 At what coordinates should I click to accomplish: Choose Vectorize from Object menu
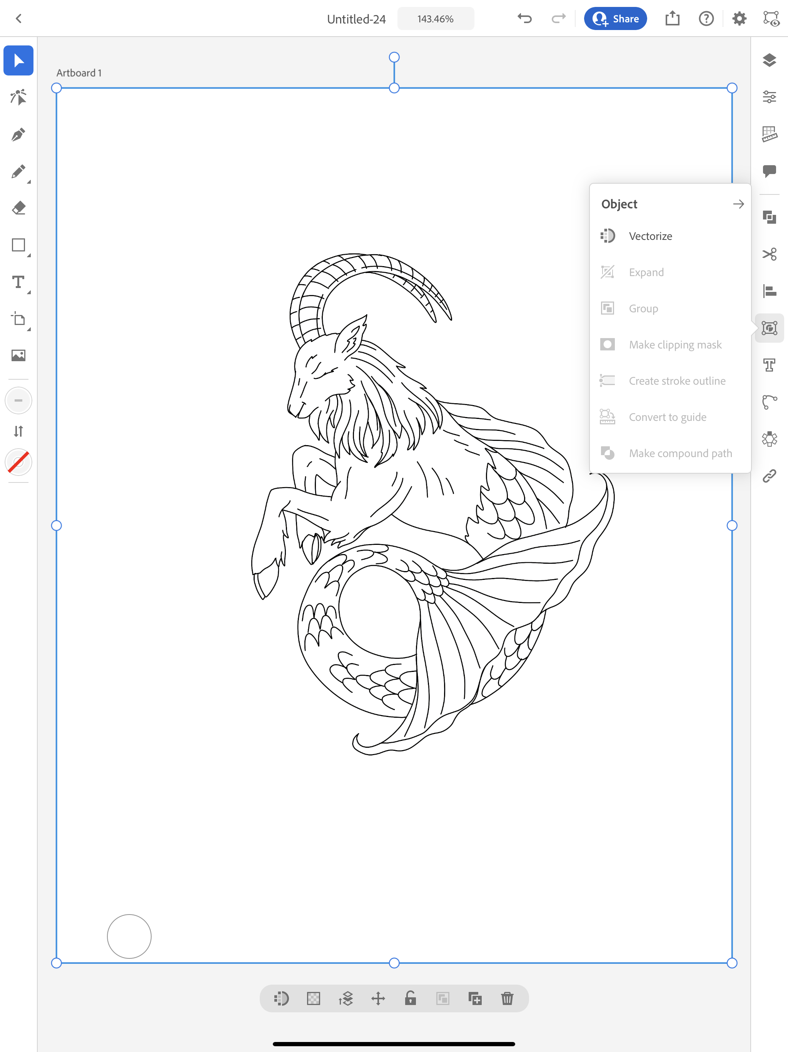(x=650, y=236)
